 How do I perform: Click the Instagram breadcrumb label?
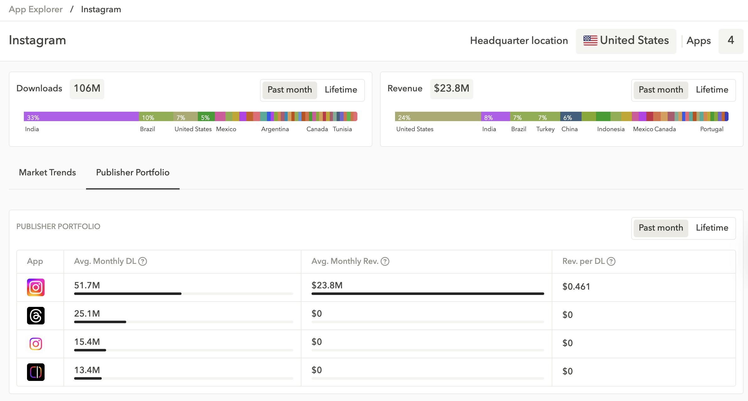[x=101, y=9]
